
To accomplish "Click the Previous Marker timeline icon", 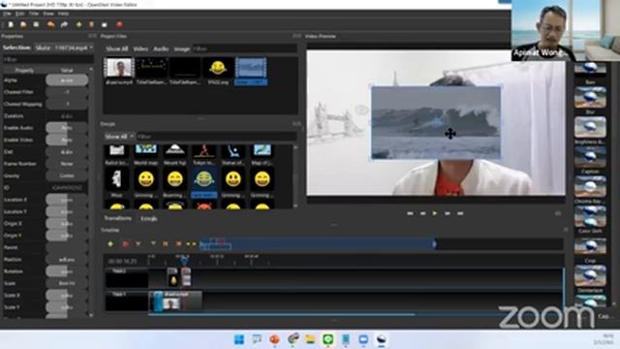I will pos(166,244).
